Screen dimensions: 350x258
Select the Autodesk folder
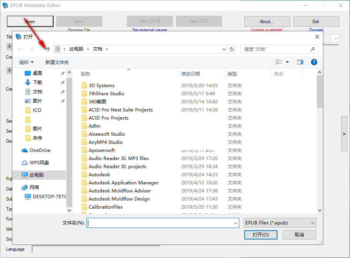[x=99, y=175]
